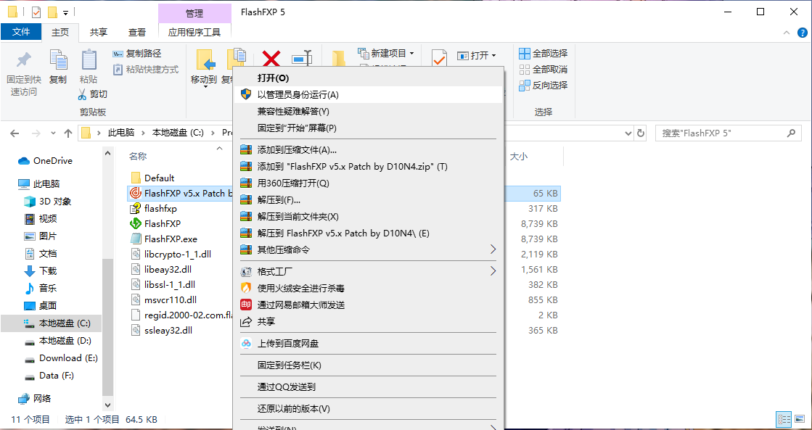
Task: Choose 以管理员身份运行(A) in context menu
Action: click(x=369, y=95)
